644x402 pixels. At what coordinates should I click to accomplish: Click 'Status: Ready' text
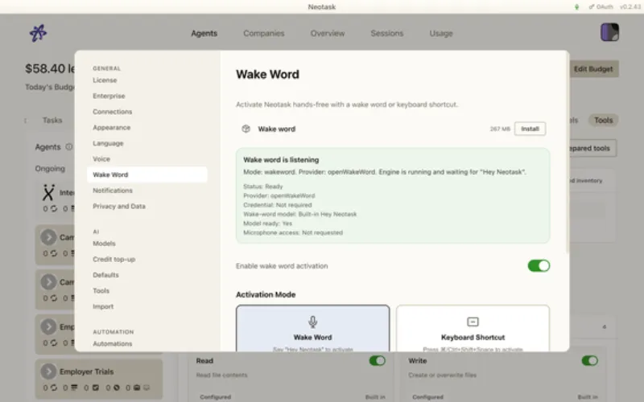263,187
